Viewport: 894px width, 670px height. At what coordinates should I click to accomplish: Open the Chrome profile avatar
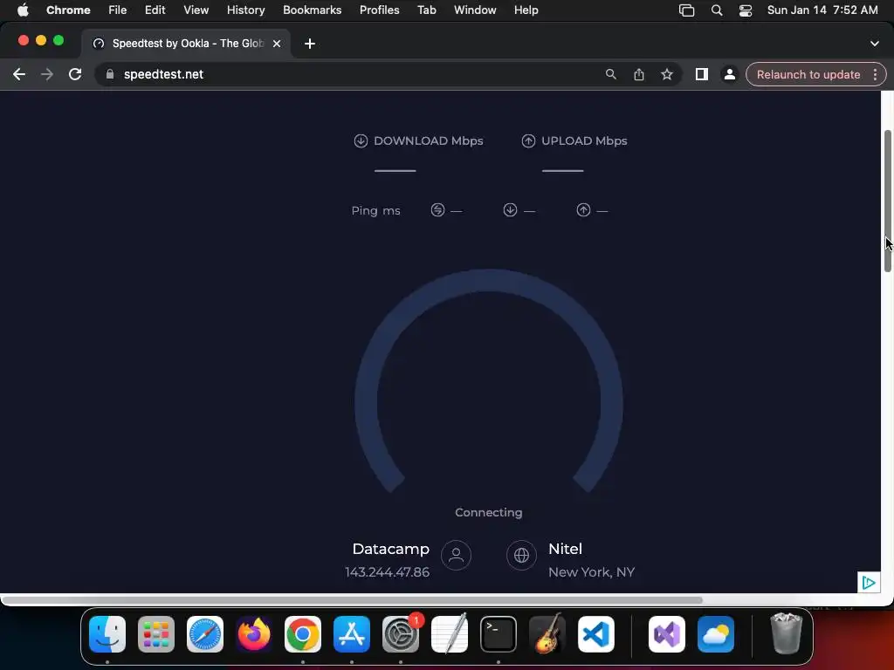[729, 74]
